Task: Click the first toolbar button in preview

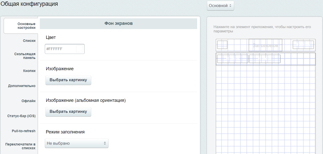Action: click(x=233, y=59)
